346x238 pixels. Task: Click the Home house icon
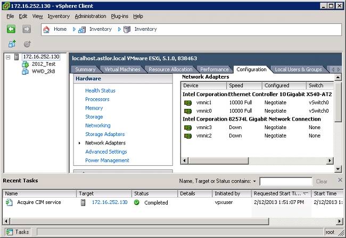[46, 29]
